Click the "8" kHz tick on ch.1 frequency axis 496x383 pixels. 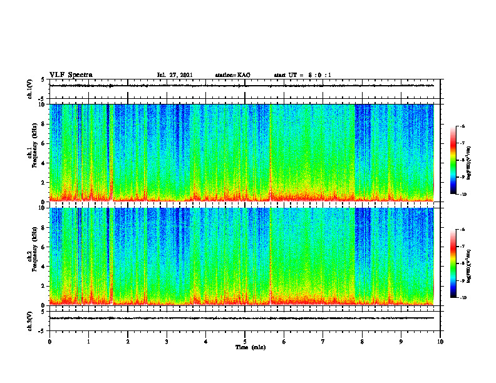click(x=44, y=124)
